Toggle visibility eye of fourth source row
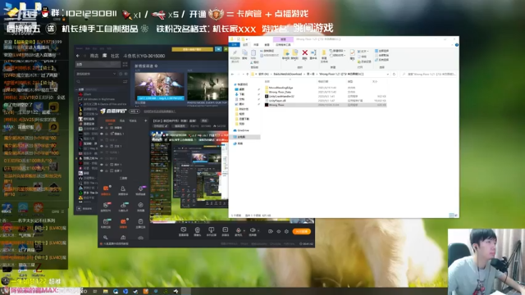This screenshot has width=525, height=295. (102, 146)
